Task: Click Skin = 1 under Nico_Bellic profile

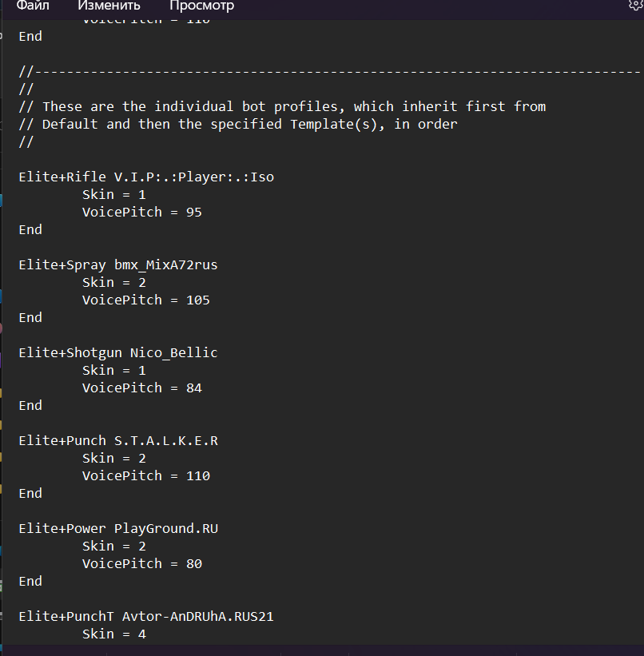Action: tap(114, 370)
